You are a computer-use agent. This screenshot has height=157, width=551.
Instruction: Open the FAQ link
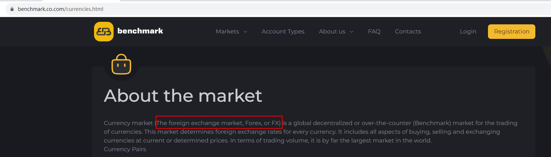click(374, 32)
